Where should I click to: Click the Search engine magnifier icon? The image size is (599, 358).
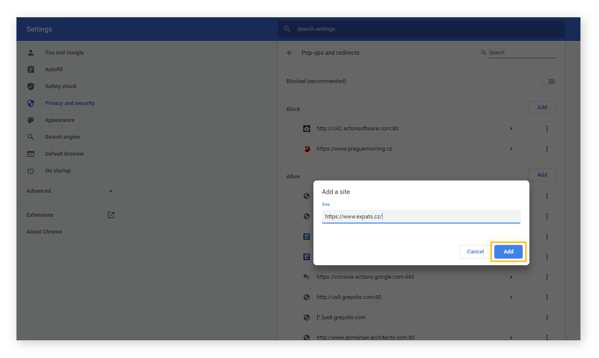click(x=31, y=137)
